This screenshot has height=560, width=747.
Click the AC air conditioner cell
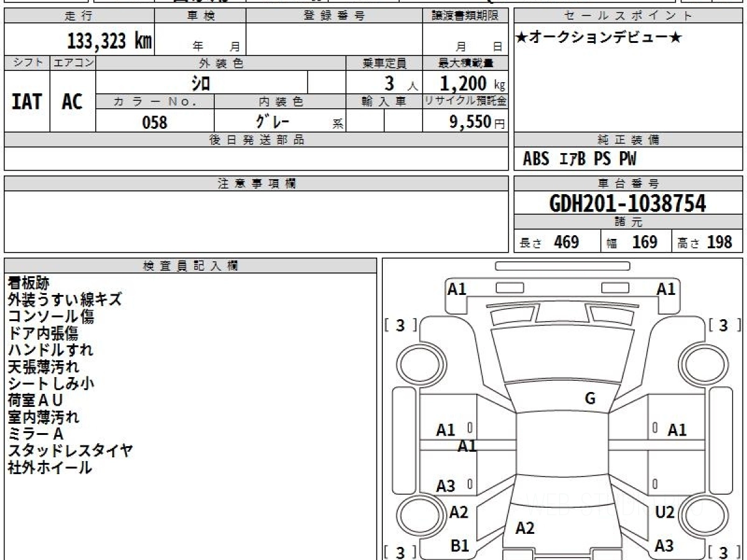(72, 102)
